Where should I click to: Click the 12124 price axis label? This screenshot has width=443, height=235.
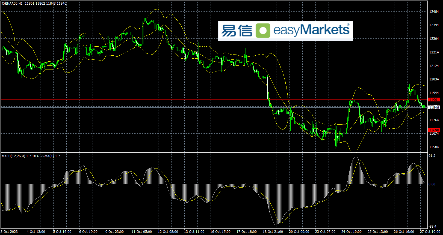pyautogui.click(x=434, y=66)
